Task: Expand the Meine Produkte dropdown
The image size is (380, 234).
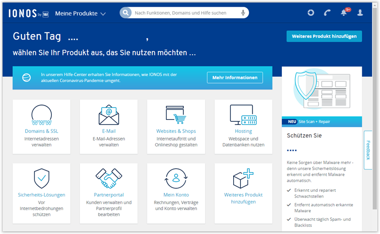Action: click(x=80, y=13)
